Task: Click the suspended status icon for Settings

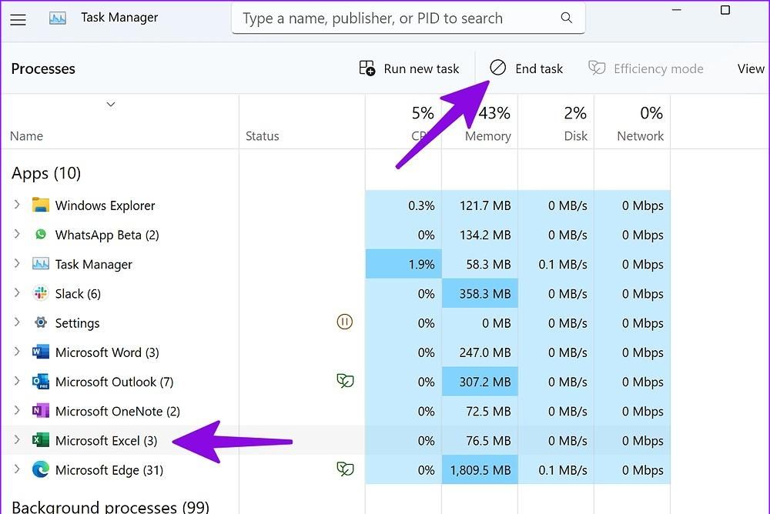Action: coord(345,322)
